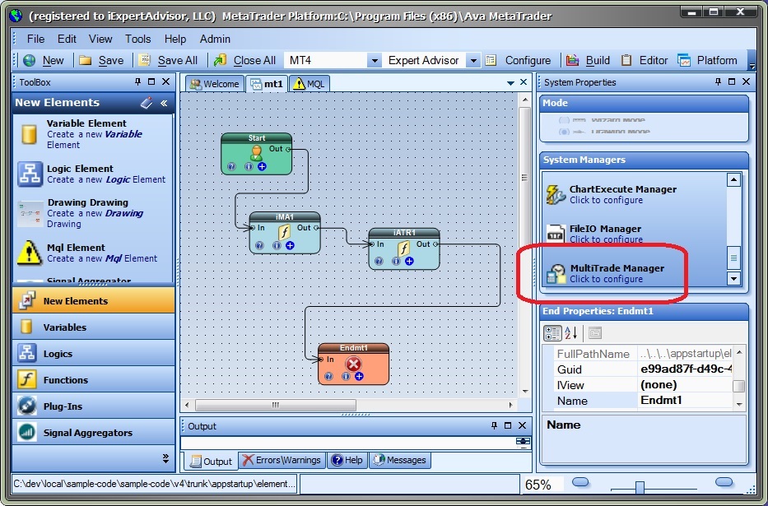Click the Logic Element icon in ToolBox
Image resolution: width=768 pixels, height=506 pixels.
tap(30, 174)
